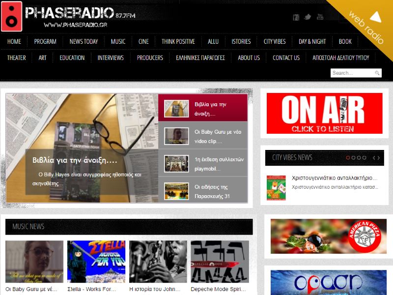Click the City Vibes previous arrow

coord(374,158)
